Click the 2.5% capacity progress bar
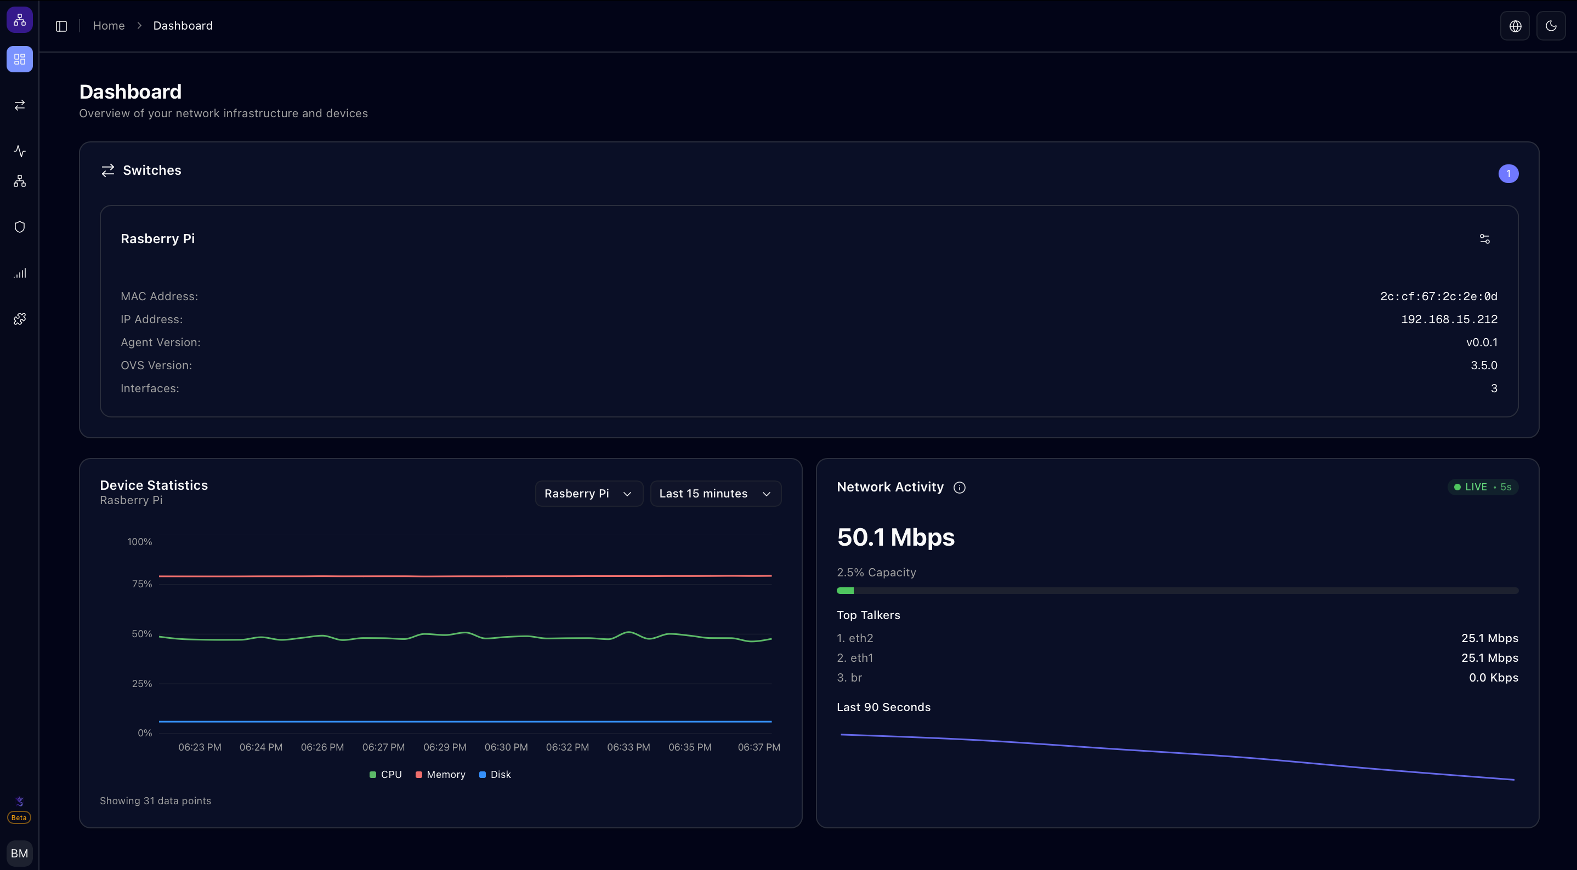 (1177, 591)
